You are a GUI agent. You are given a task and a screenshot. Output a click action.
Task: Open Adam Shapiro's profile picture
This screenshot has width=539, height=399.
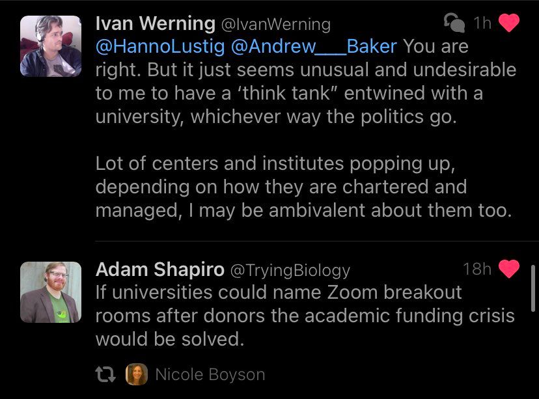51,292
